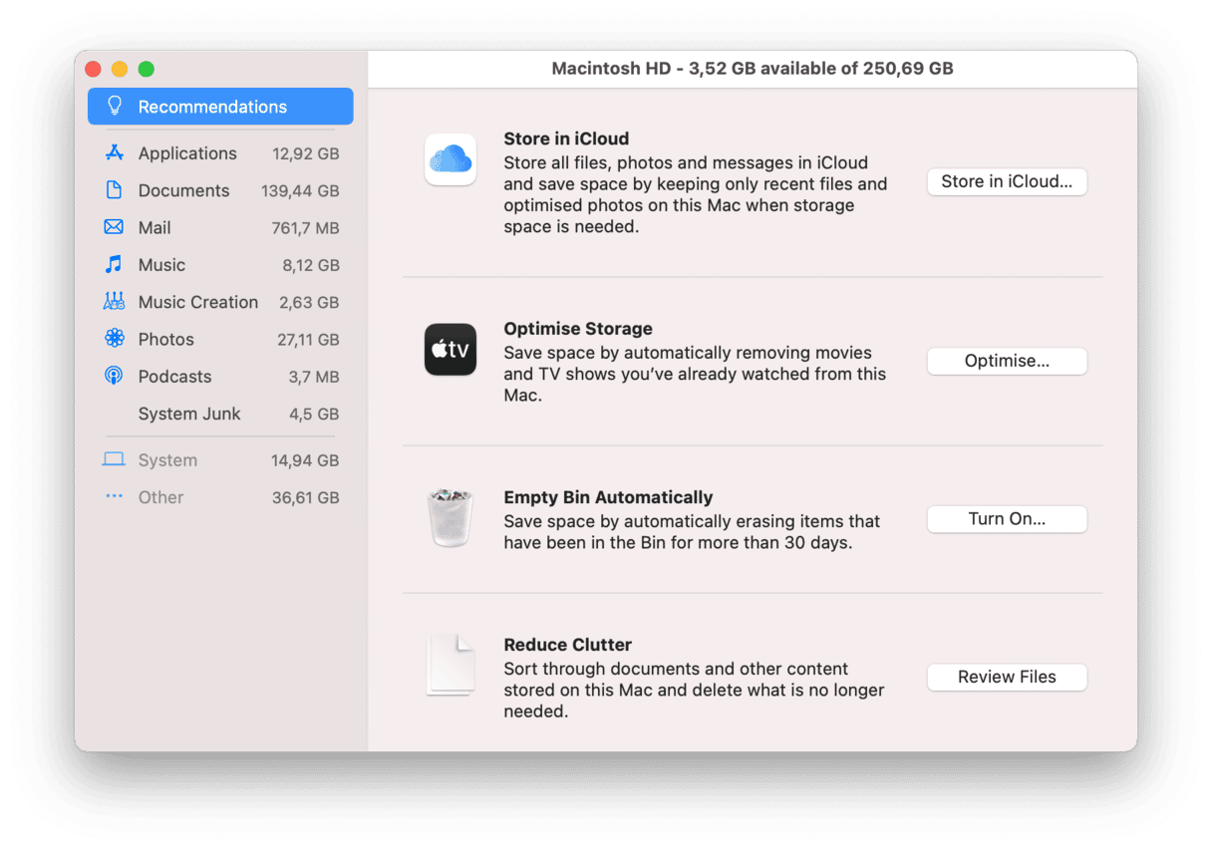Open the Documents category label

point(183,190)
